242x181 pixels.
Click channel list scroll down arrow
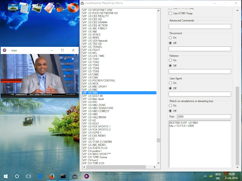(158, 163)
